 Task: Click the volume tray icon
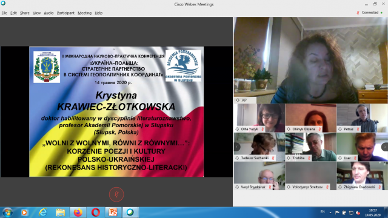(358, 213)
